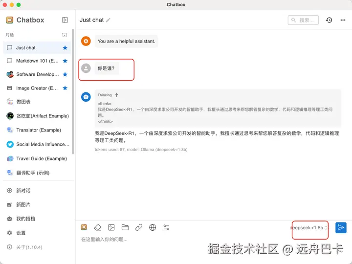The image size is (352, 264).
Task: Click the gray user avatar icon
Action: coord(86,68)
